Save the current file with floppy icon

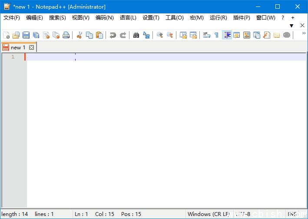click(x=26, y=35)
